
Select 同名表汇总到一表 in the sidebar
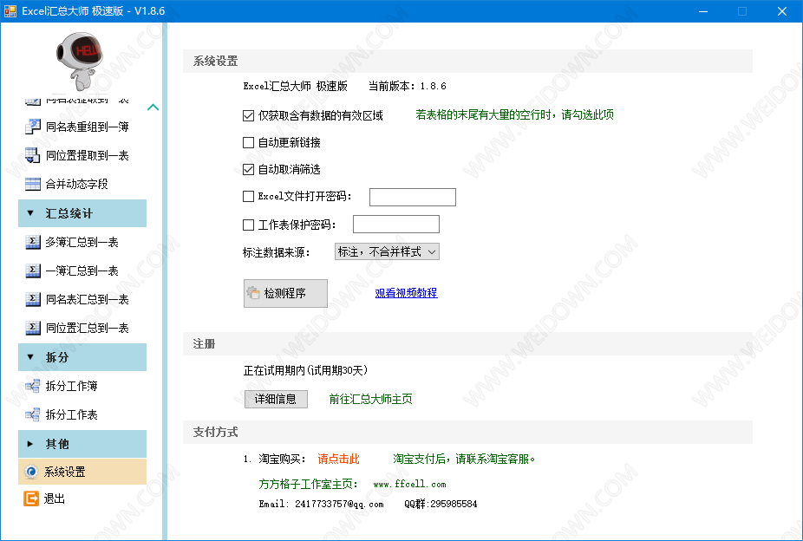click(87, 299)
